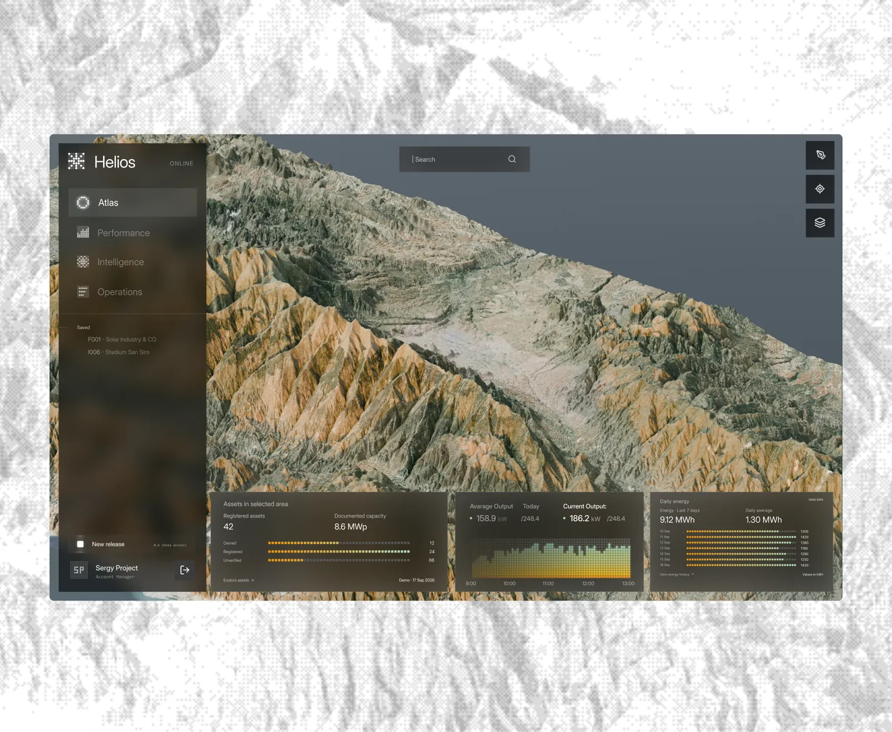Click the Operations list icon
Image resolution: width=892 pixels, height=732 pixels.
click(83, 292)
